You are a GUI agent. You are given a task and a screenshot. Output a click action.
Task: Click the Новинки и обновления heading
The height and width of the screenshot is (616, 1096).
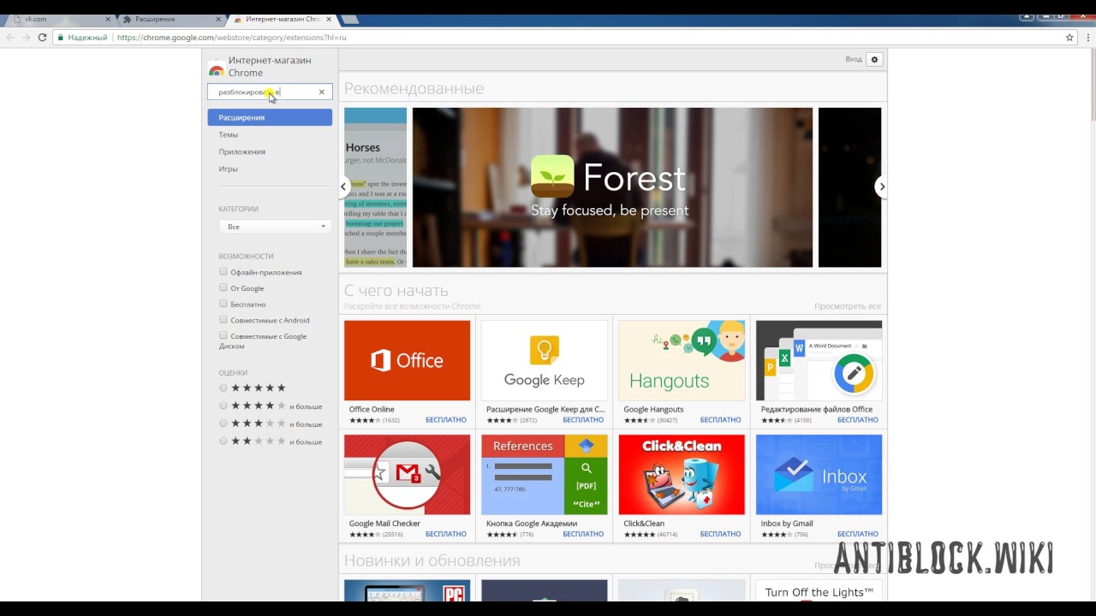tap(432, 560)
